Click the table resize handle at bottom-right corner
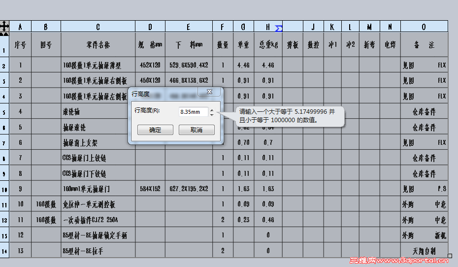 450,256
